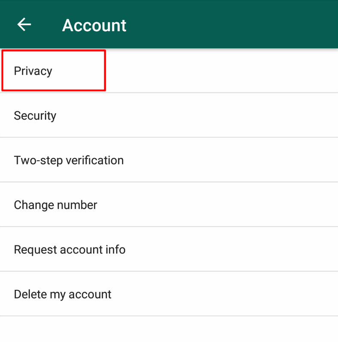This screenshot has height=342, width=338.
Task: Click the blank space in the Change number row
Action: [x=218, y=205]
